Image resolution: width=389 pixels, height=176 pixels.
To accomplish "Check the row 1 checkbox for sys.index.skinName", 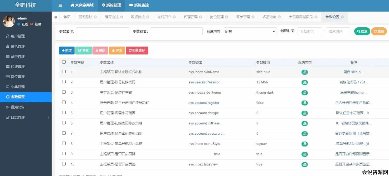I will click(64, 72).
